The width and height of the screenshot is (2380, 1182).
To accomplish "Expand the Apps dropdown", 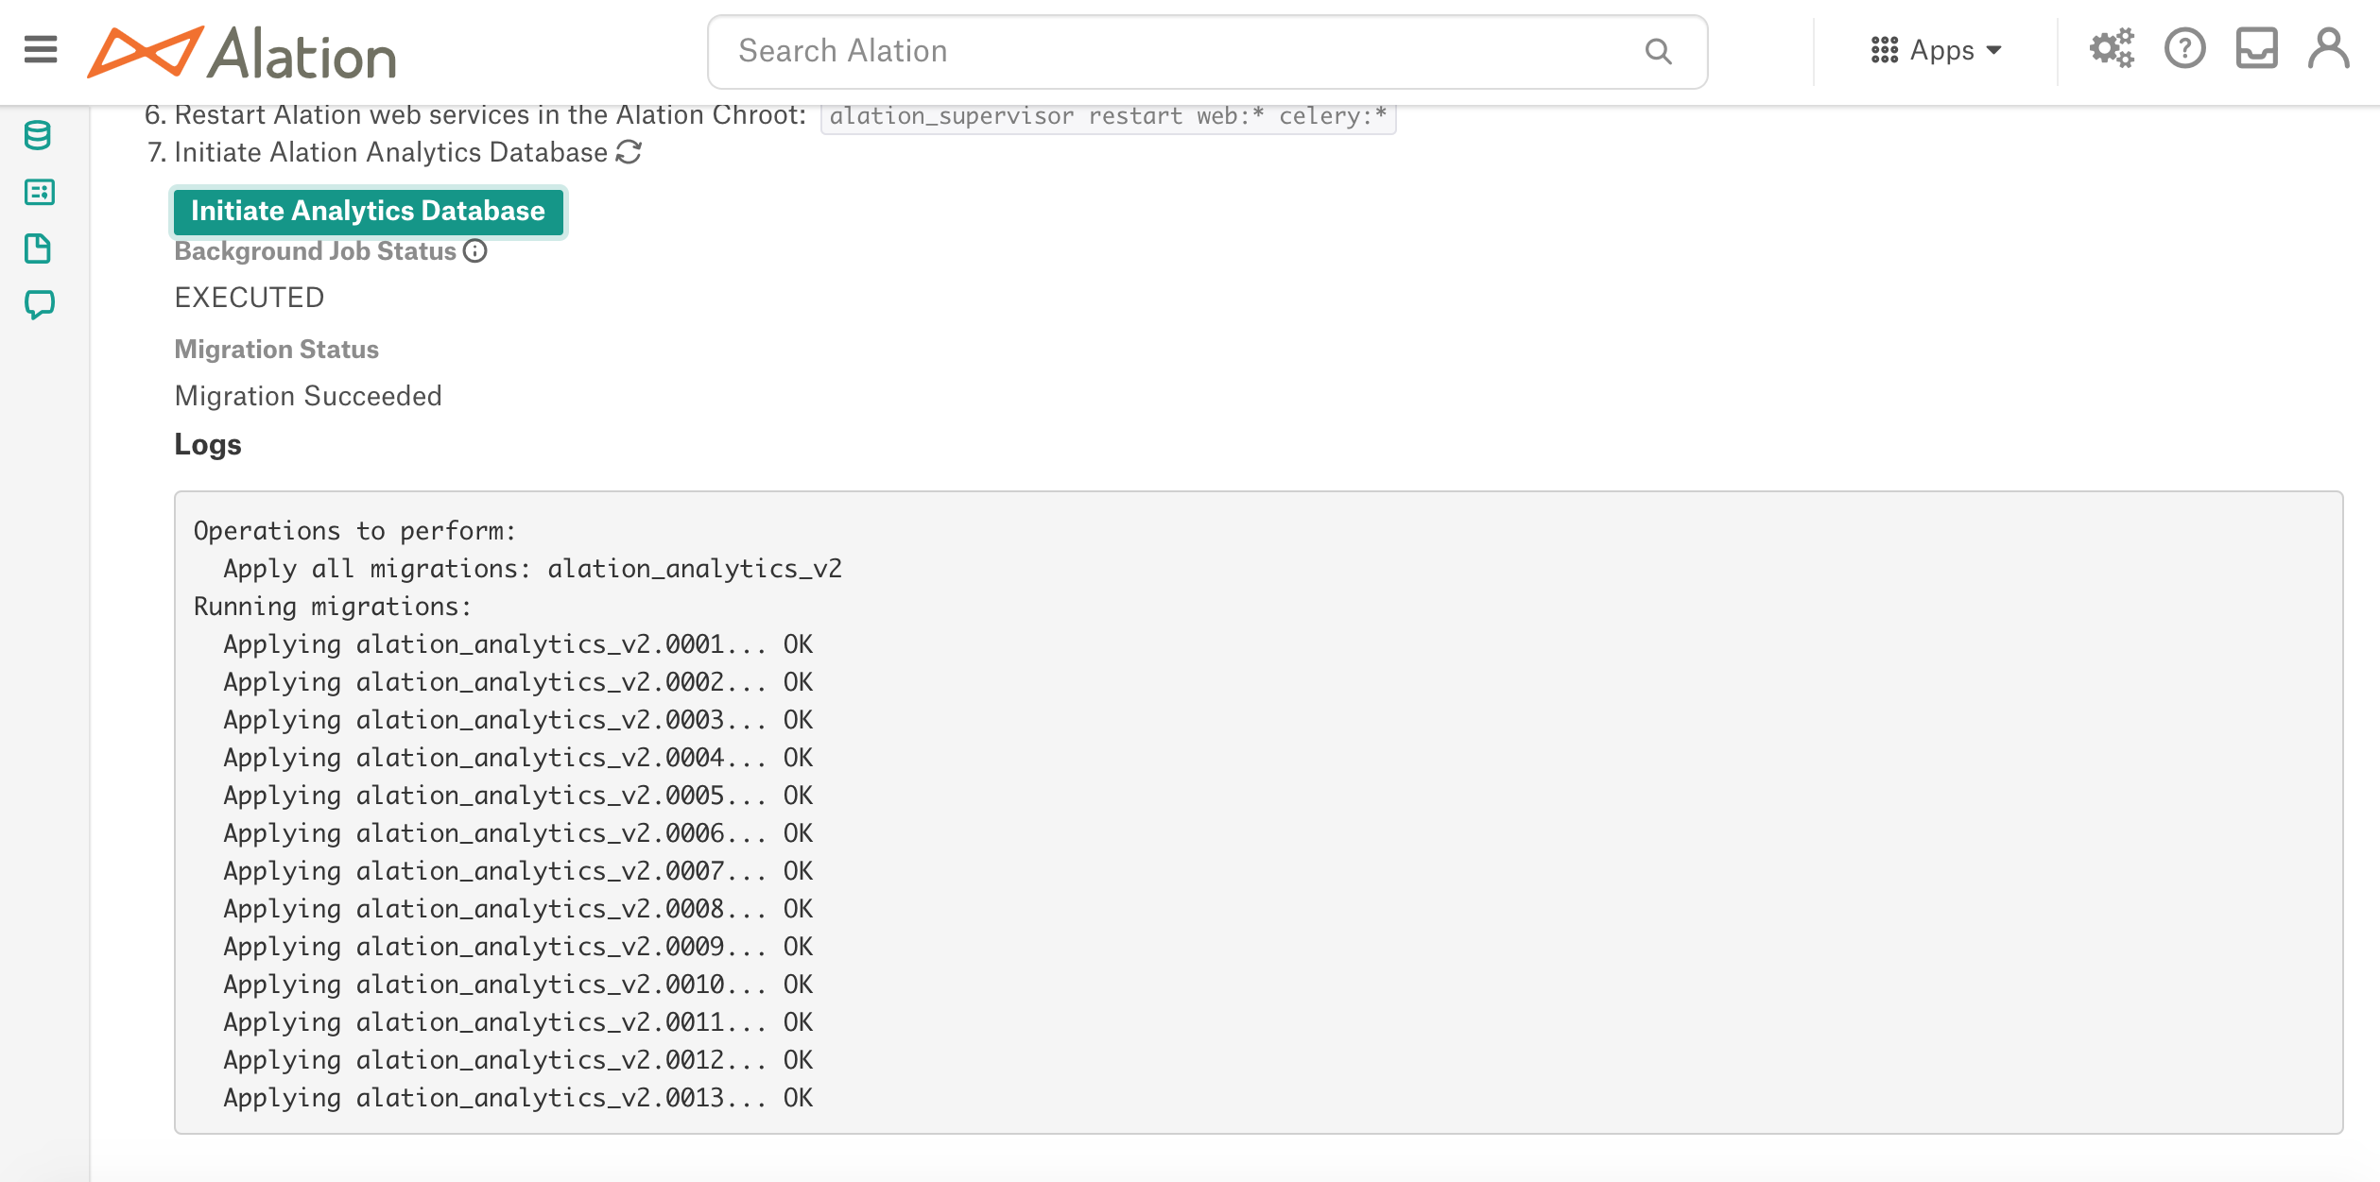I will click(x=1936, y=50).
